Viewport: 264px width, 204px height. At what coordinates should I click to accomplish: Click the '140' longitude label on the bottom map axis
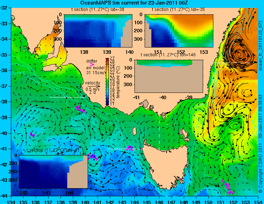click(x=85, y=202)
